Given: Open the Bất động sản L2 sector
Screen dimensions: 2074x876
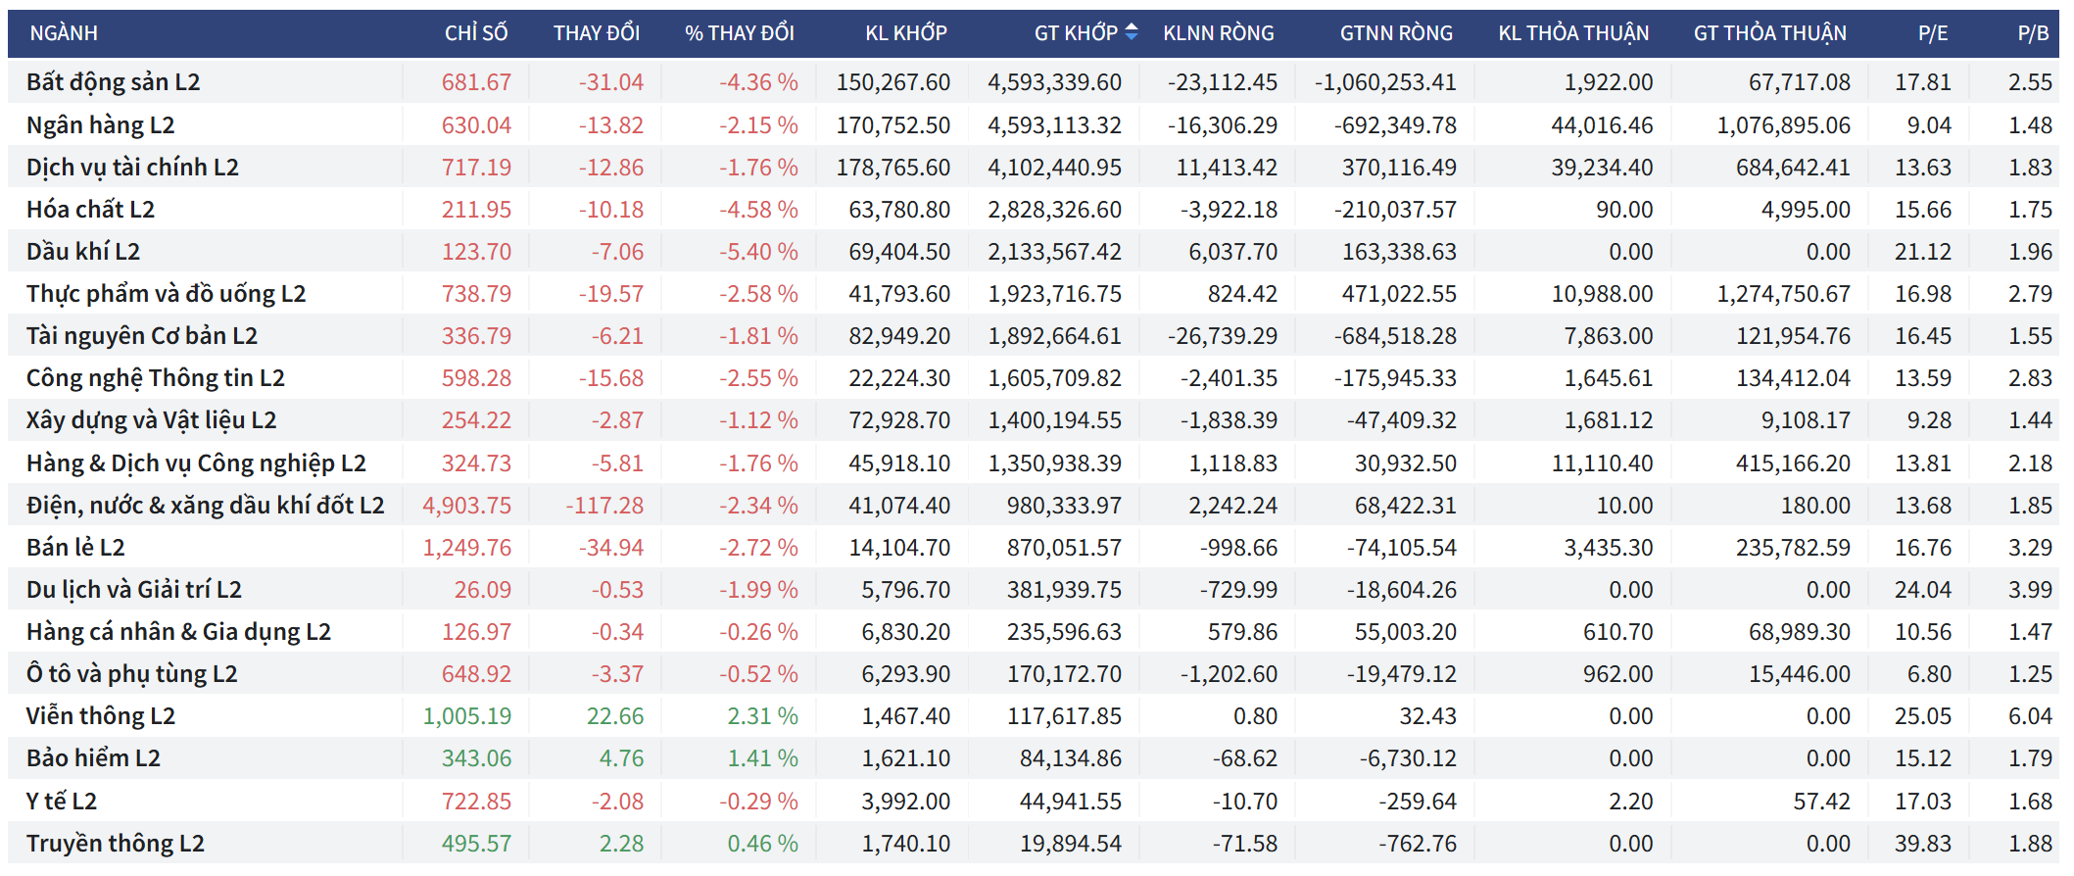Looking at the screenshot, I should click(x=113, y=82).
